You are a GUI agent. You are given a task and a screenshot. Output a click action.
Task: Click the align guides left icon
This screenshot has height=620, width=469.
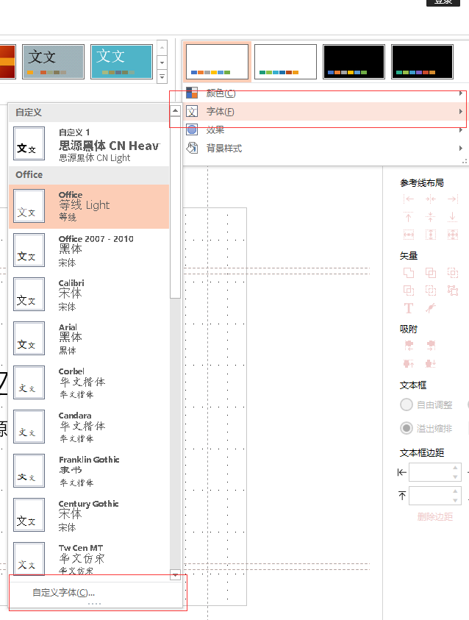[409, 199]
